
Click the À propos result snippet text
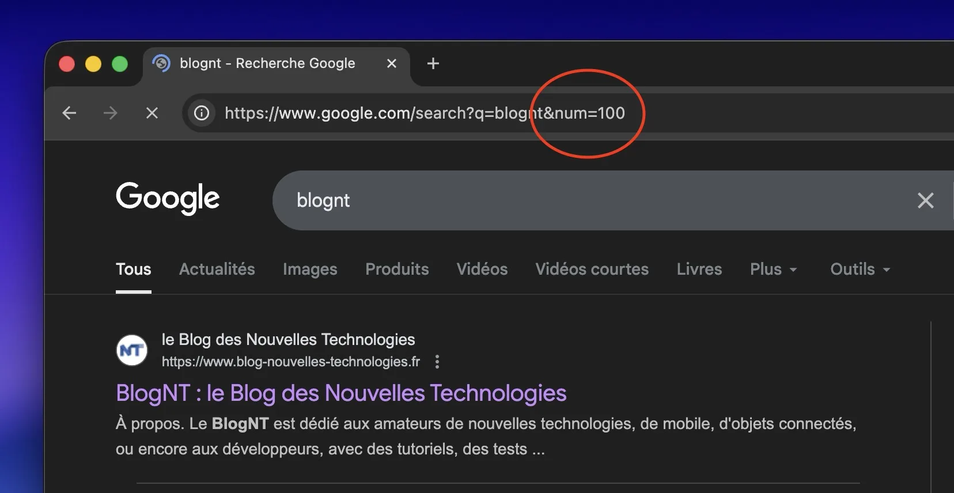(486, 437)
